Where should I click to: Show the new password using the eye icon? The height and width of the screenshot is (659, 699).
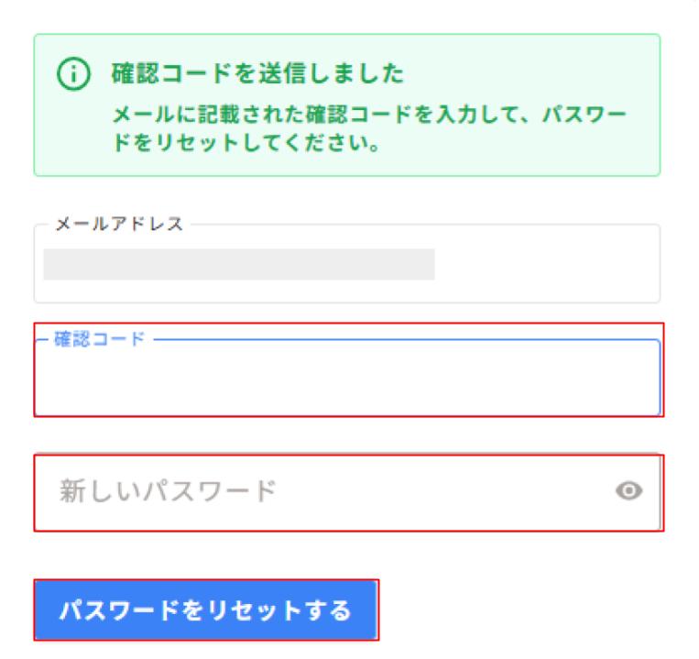click(x=628, y=491)
